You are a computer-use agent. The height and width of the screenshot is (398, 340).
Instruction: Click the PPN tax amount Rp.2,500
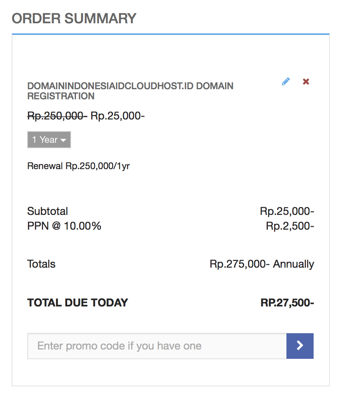[x=290, y=226]
